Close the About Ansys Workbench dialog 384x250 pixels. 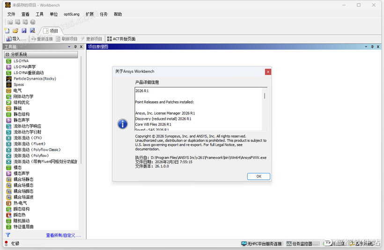(268, 72)
